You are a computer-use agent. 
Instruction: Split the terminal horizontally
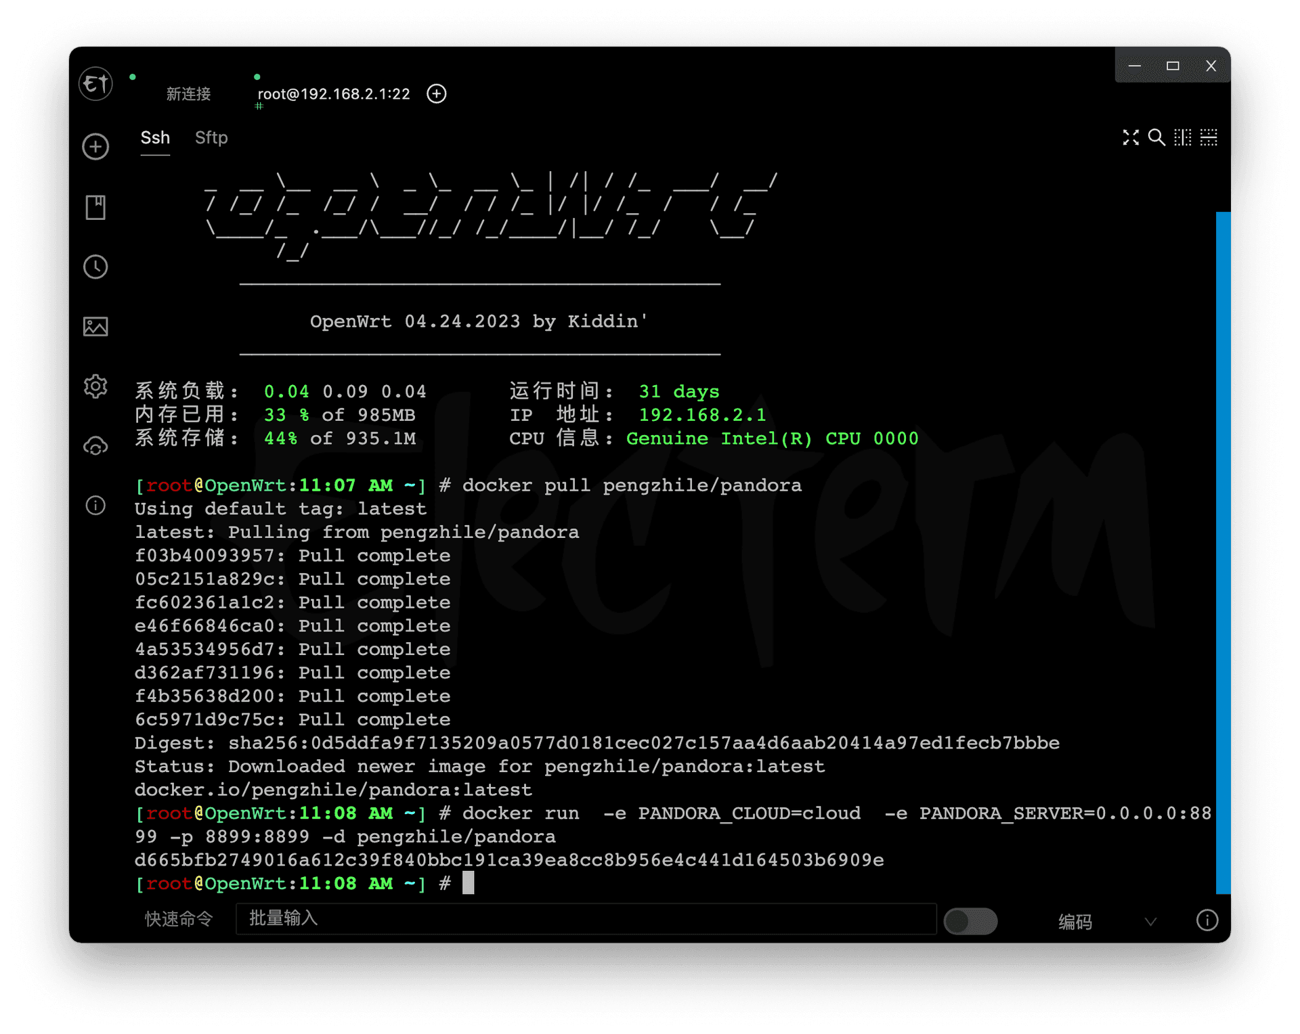pos(1209,138)
